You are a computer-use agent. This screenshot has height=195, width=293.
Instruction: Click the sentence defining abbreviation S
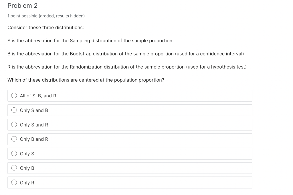click(x=90, y=41)
